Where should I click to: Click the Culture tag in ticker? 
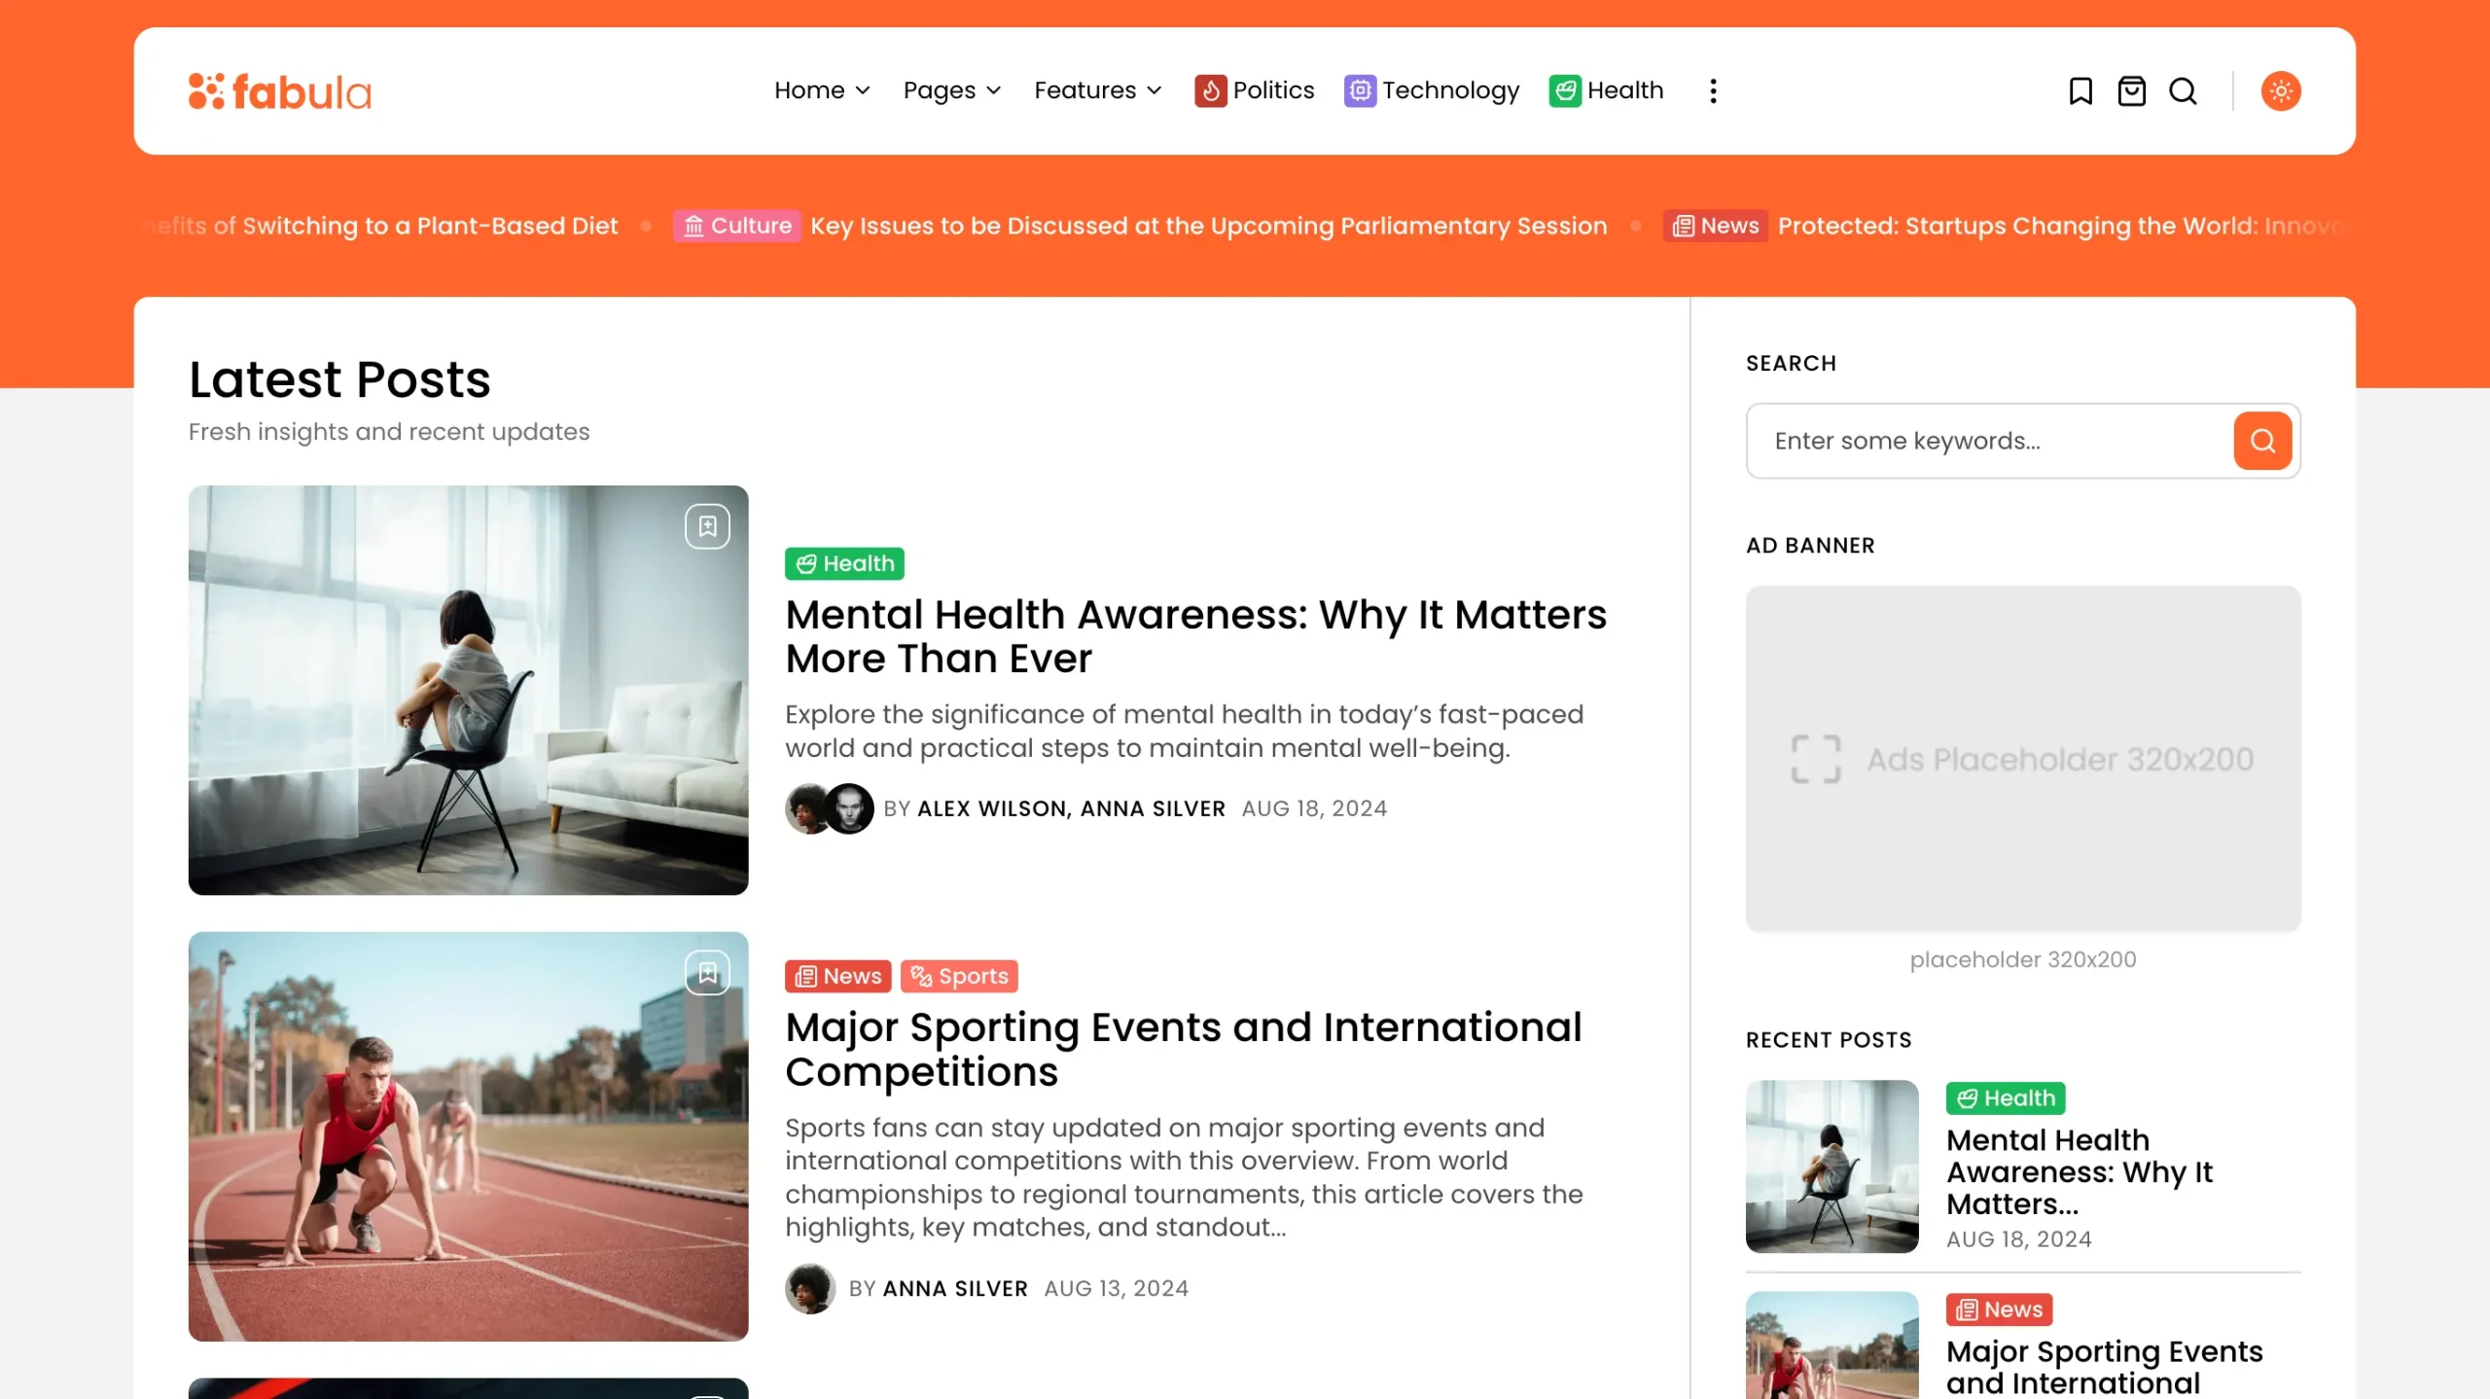tap(737, 226)
